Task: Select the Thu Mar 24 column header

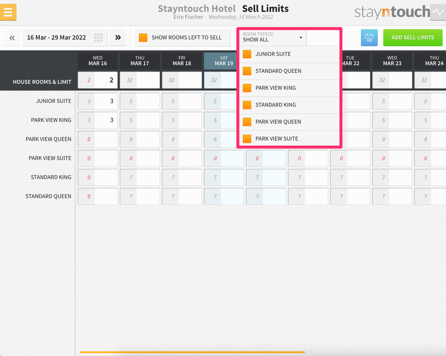Action: tap(430, 61)
